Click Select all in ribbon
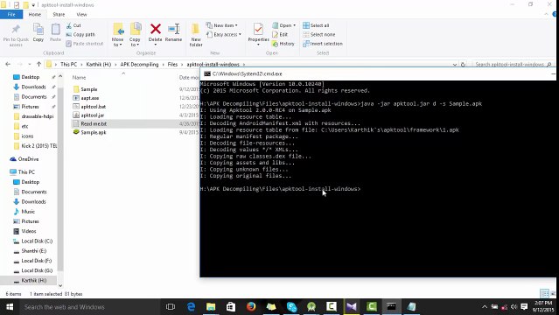Viewport: 559px width, 315px height. tap(316, 25)
